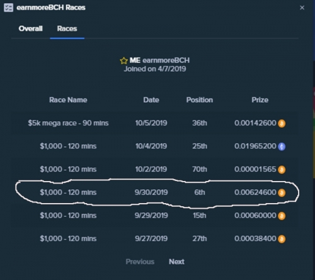Click Ethereum coin icon for 0.01965200 prize
The width and height of the screenshot is (315, 280).
tap(282, 146)
